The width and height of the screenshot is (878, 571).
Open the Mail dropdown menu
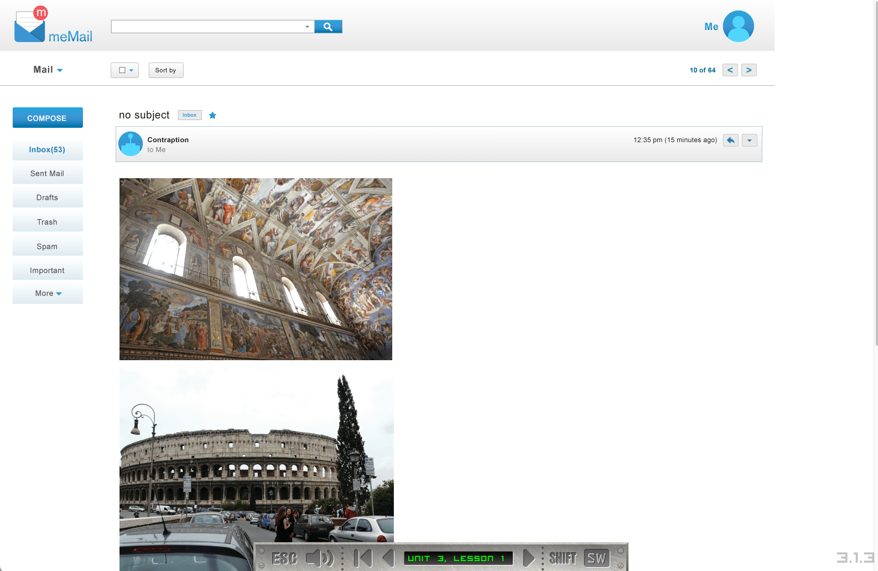pyautogui.click(x=48, y=70)
